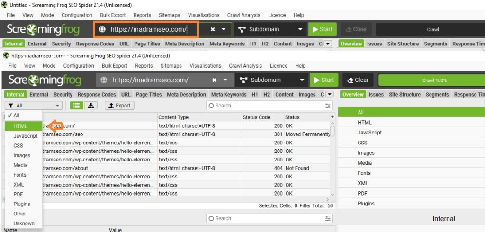Click the Clear button in the lower window

358,80
